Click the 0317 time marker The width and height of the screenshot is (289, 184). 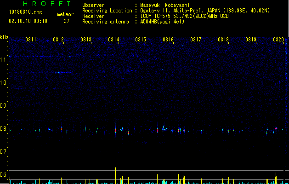pyautogui.click(x=196, y=40)
